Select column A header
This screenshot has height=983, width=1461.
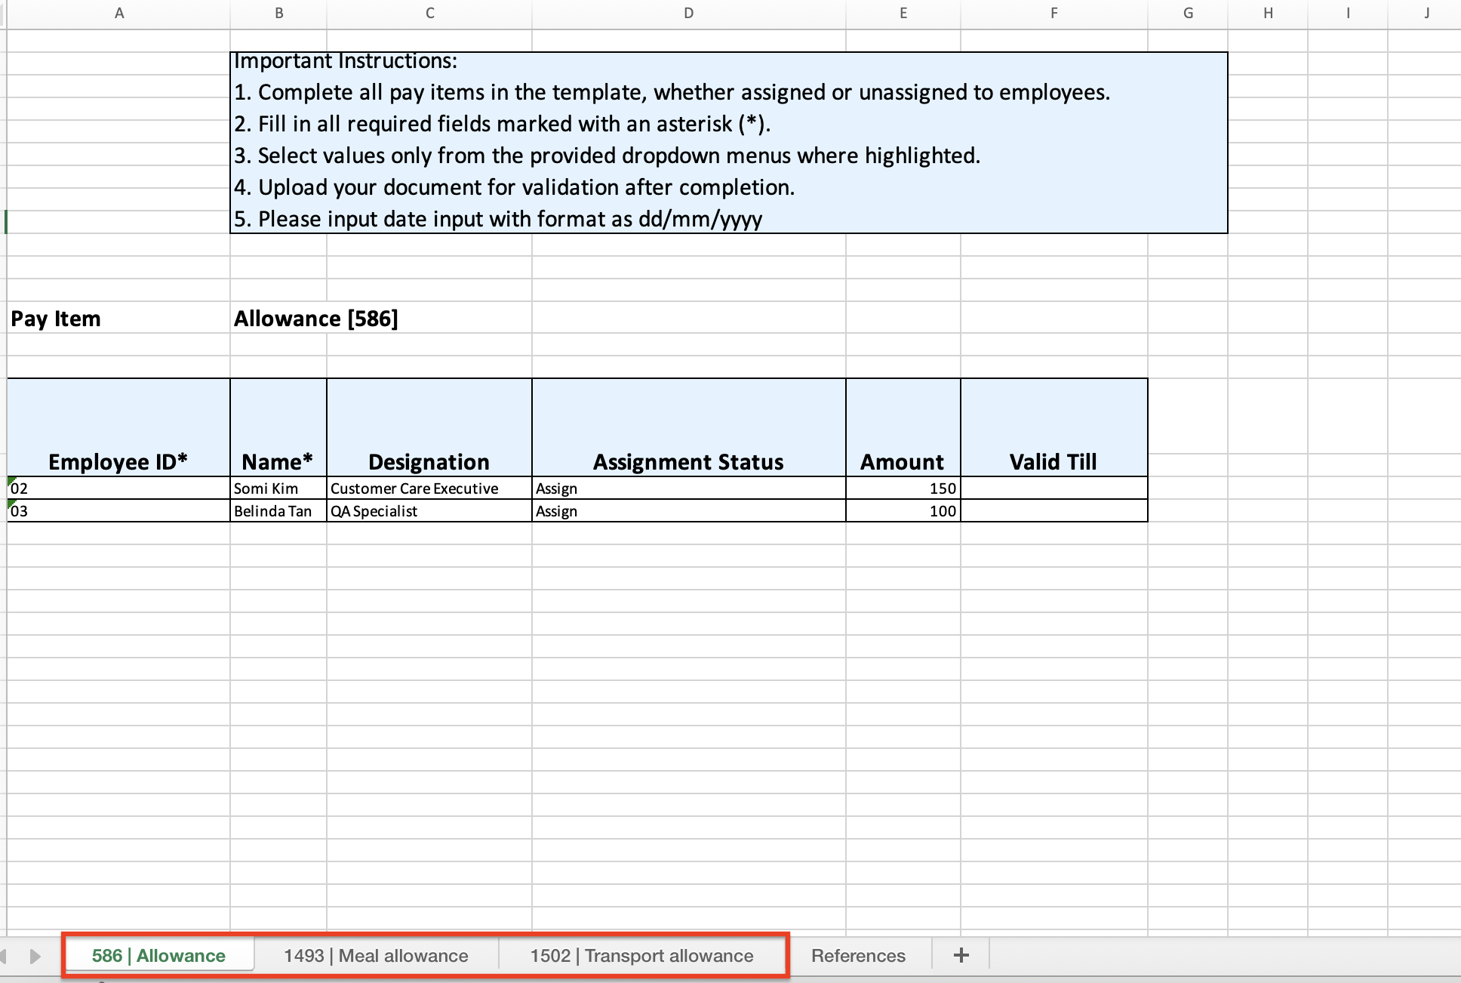[x=118, y=13]
